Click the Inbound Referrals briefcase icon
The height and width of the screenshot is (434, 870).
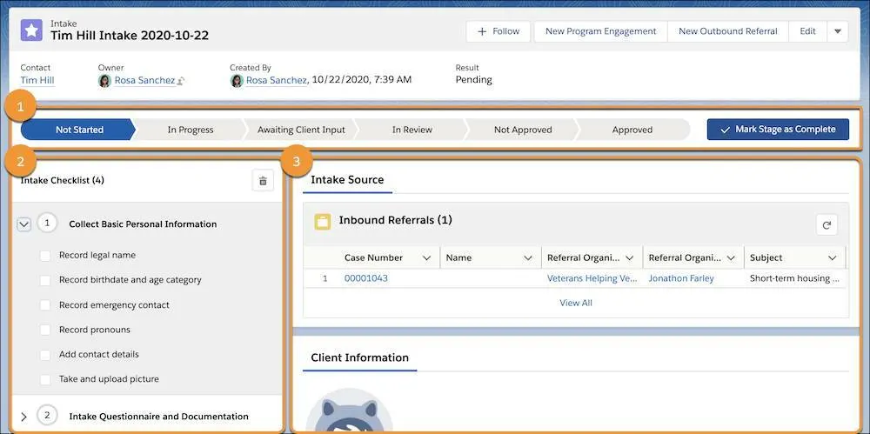(x=323, y=222)
